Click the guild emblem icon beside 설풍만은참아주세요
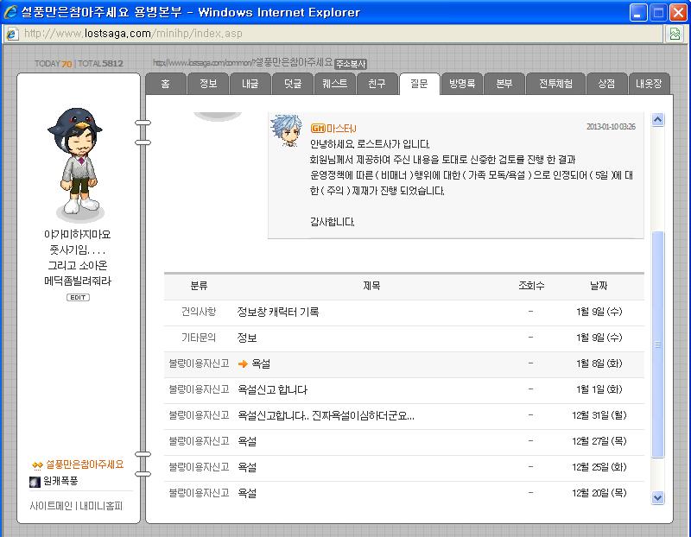 (37, 464)
